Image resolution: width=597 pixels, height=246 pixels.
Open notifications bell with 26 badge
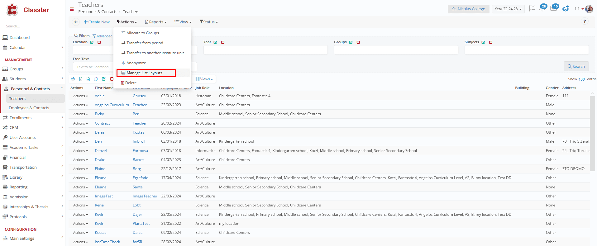(x=542, y=8)
